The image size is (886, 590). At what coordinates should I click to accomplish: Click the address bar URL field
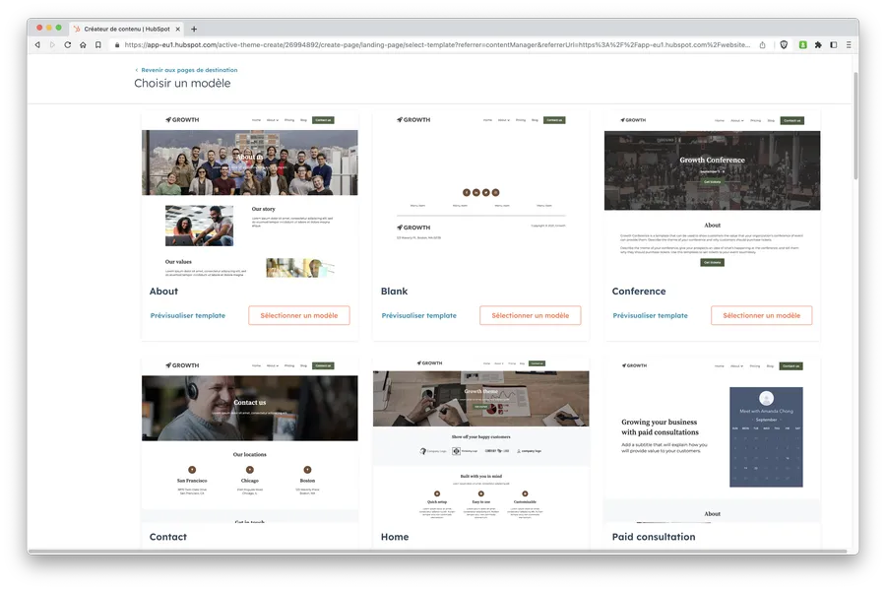pyautogui.click(x=437, y=44)
